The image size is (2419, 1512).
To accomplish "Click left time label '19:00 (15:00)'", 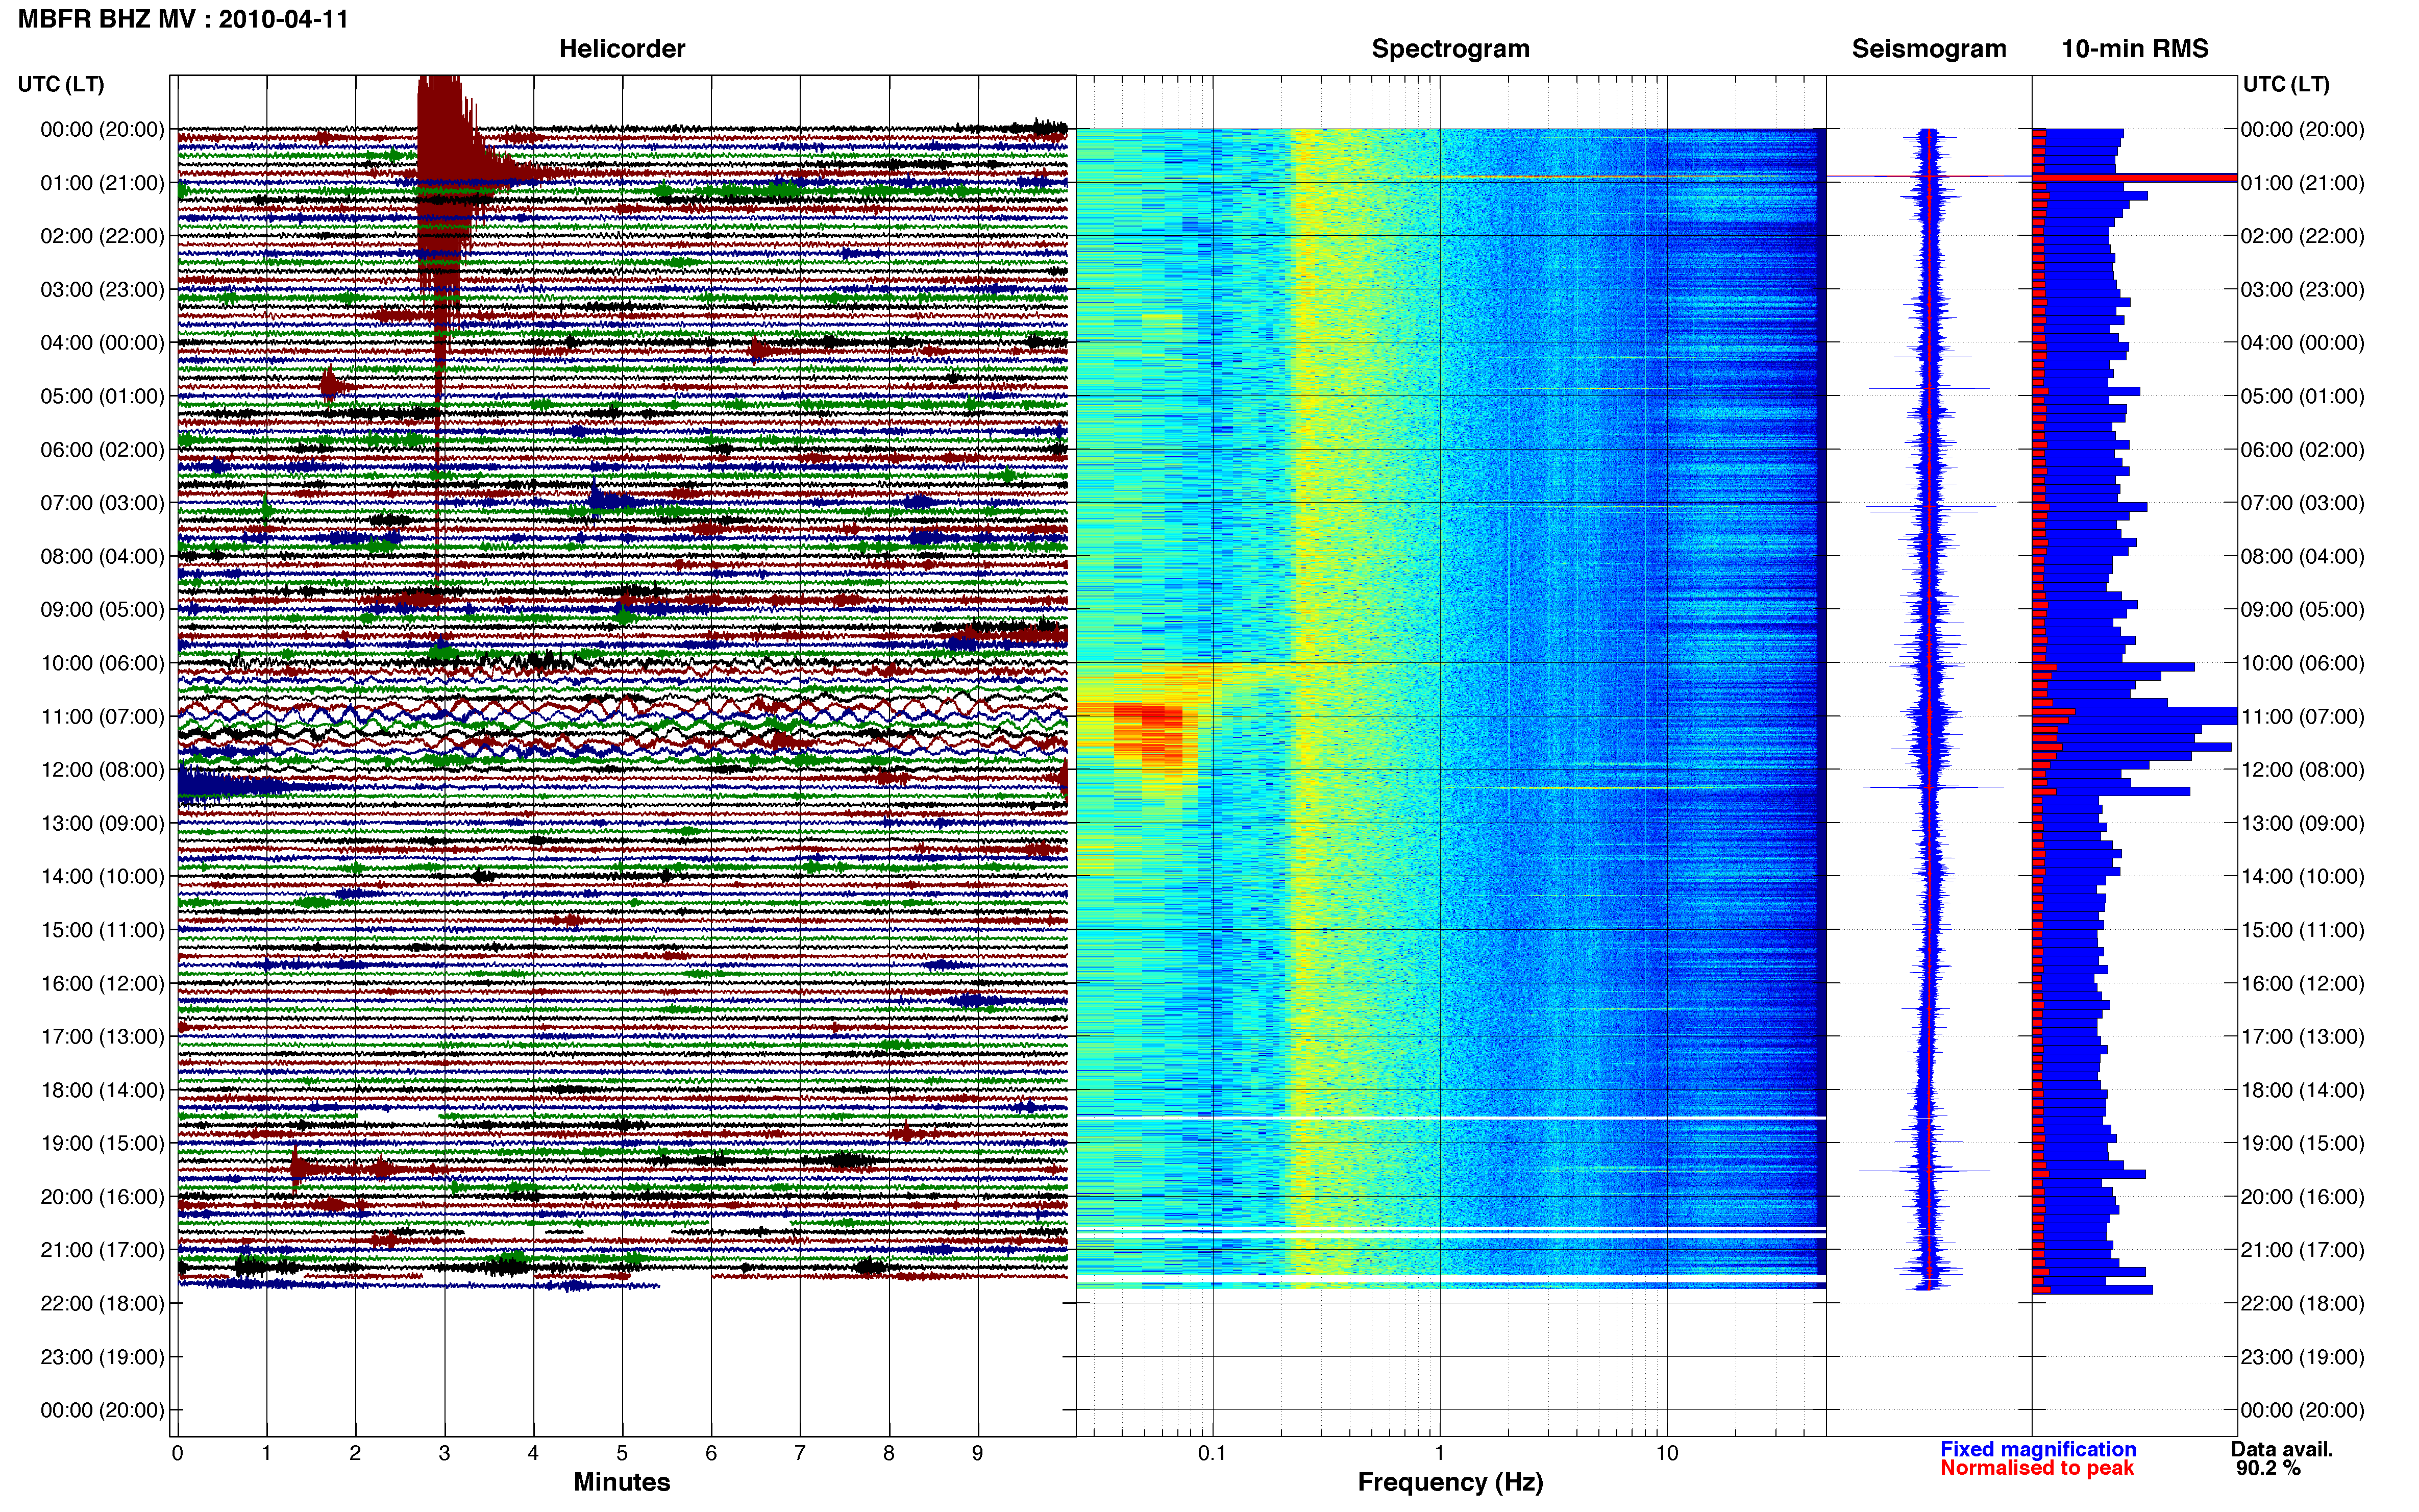I will (x=102, y=1143).
